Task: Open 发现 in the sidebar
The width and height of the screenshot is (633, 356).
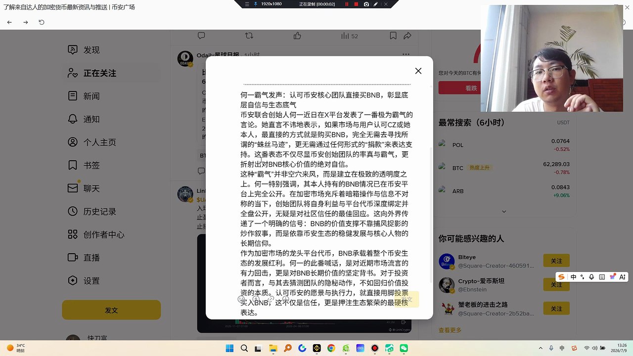Action: [x=91, y=50]
